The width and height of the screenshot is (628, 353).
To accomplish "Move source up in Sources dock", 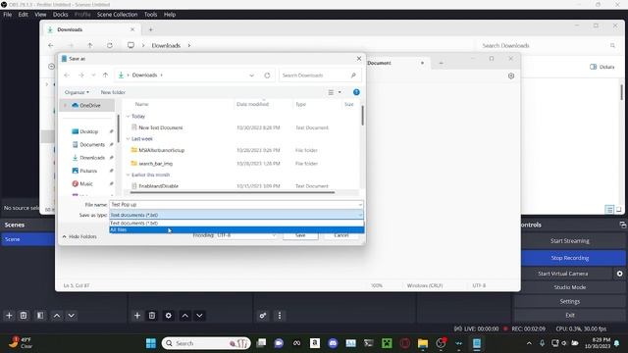I will 185,316.
